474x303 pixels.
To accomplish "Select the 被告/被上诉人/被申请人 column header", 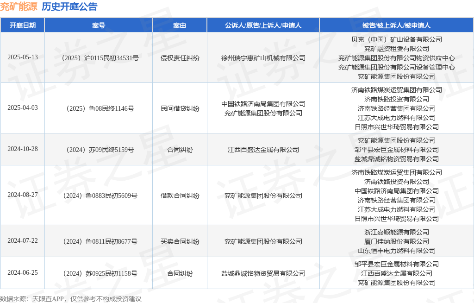I will point(396,25).
